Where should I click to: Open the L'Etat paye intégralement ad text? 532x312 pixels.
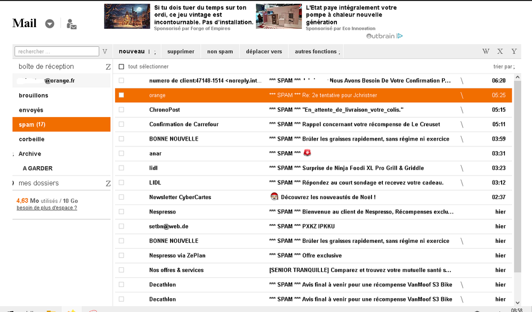tap(351, 15)
